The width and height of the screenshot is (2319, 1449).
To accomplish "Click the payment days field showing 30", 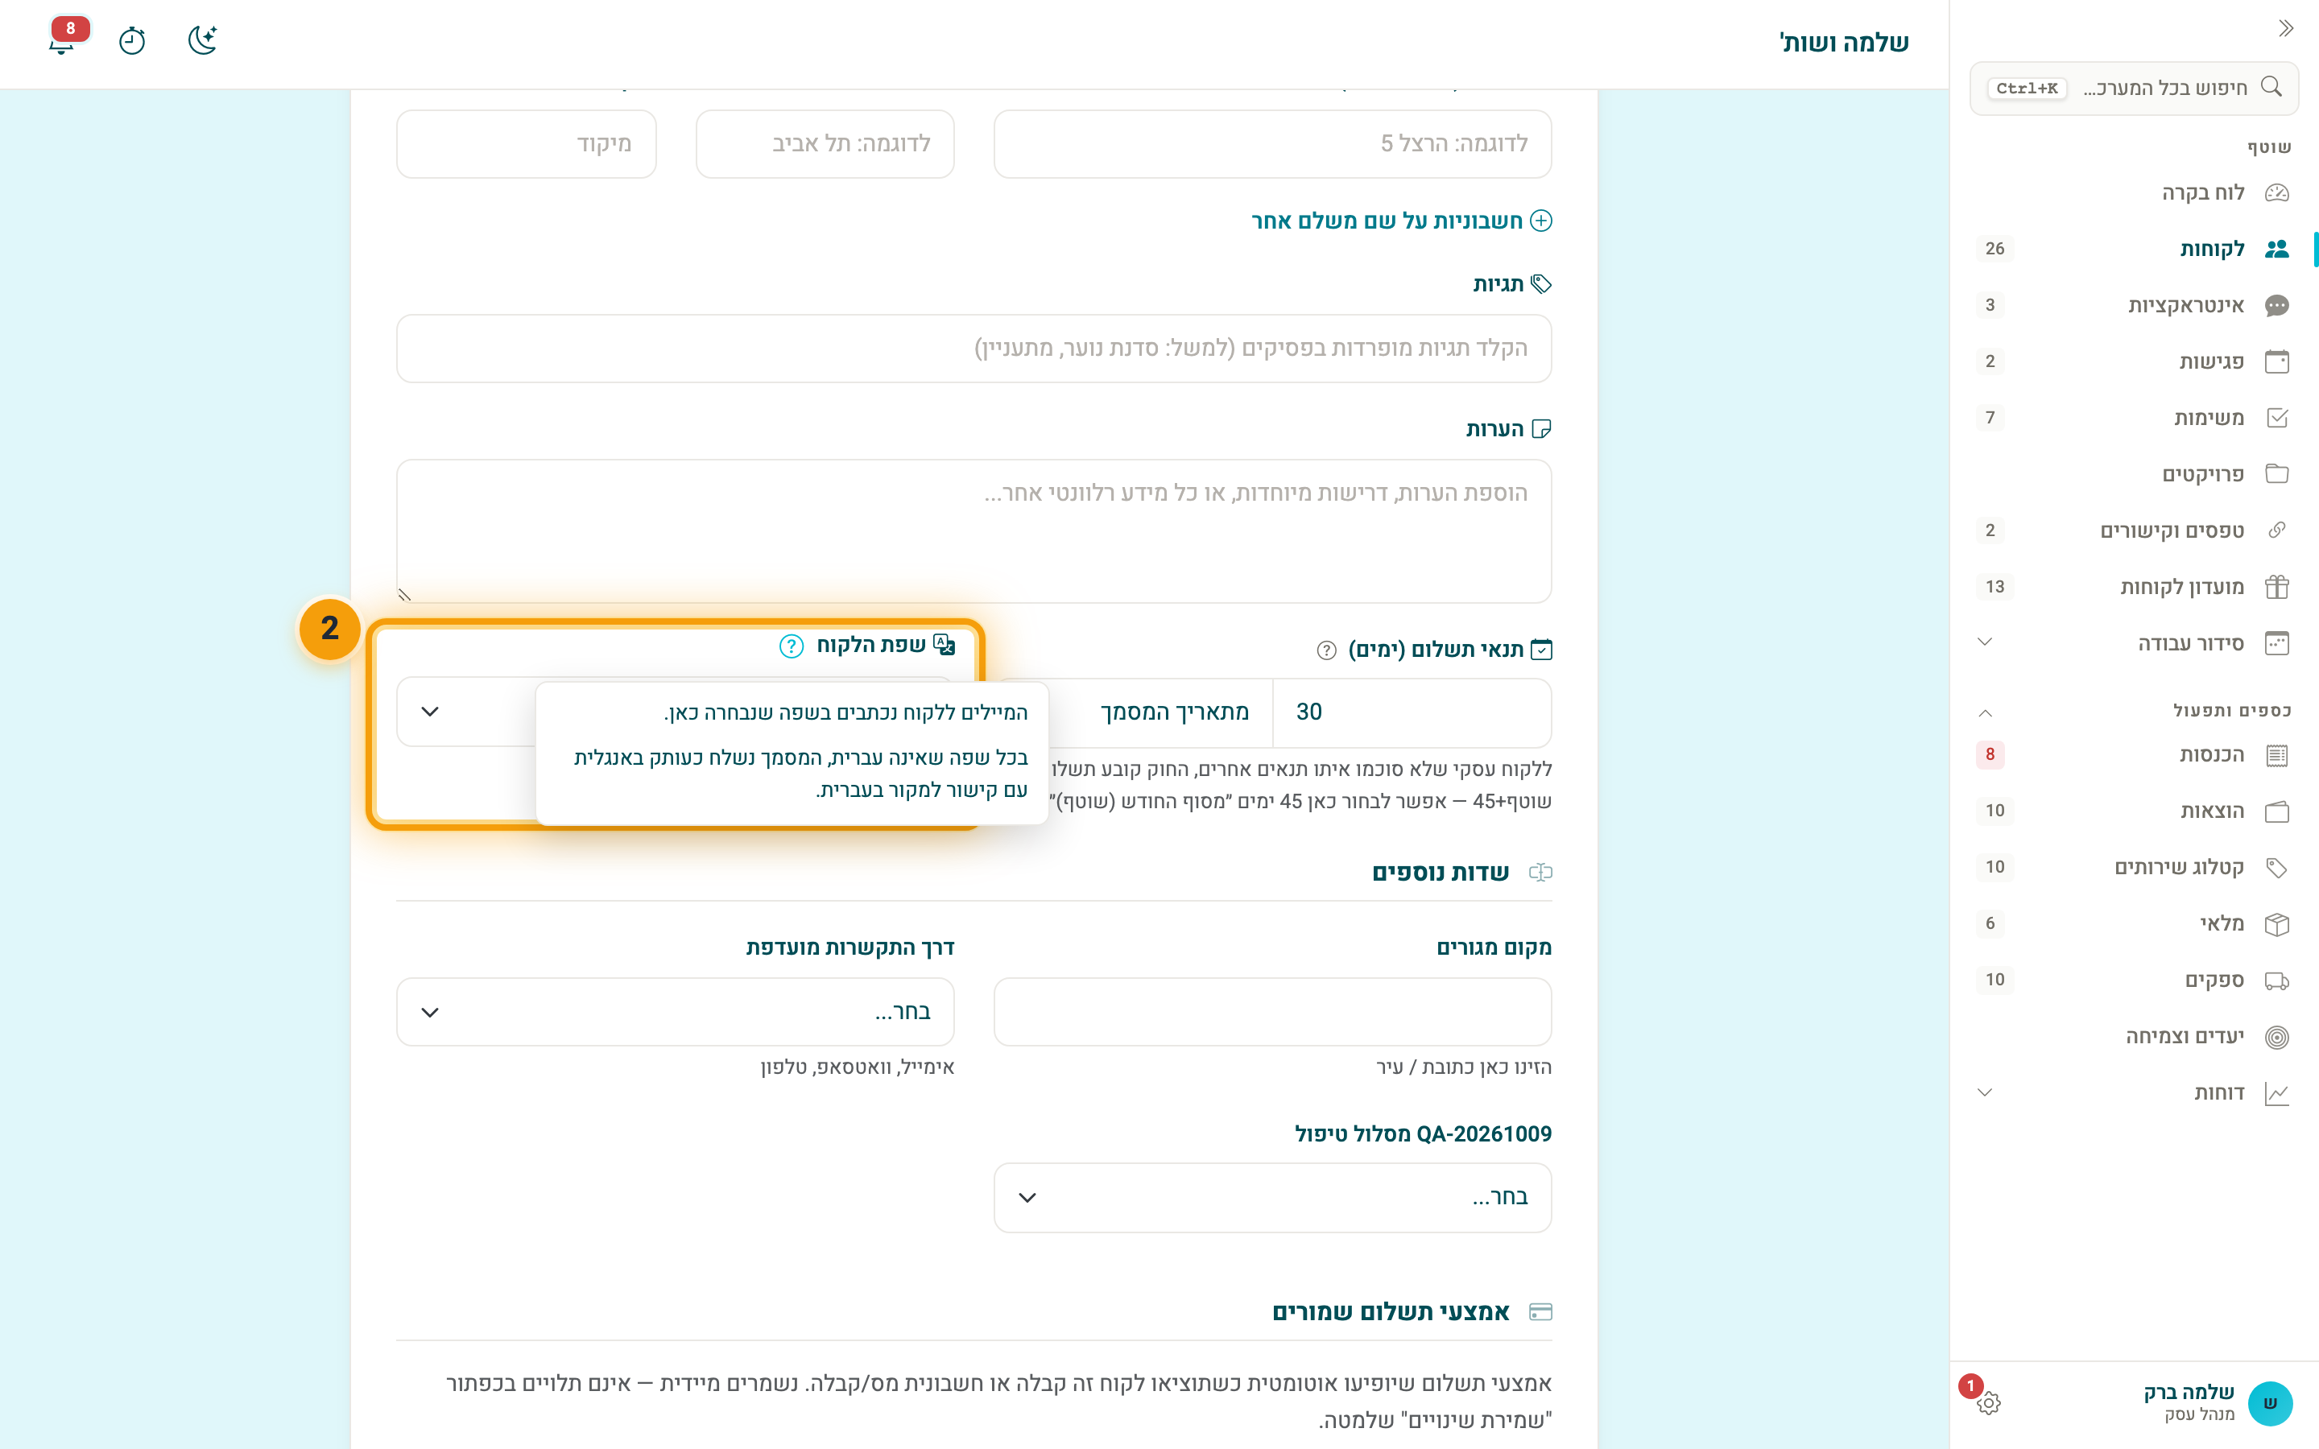I will coord(1412,712).
